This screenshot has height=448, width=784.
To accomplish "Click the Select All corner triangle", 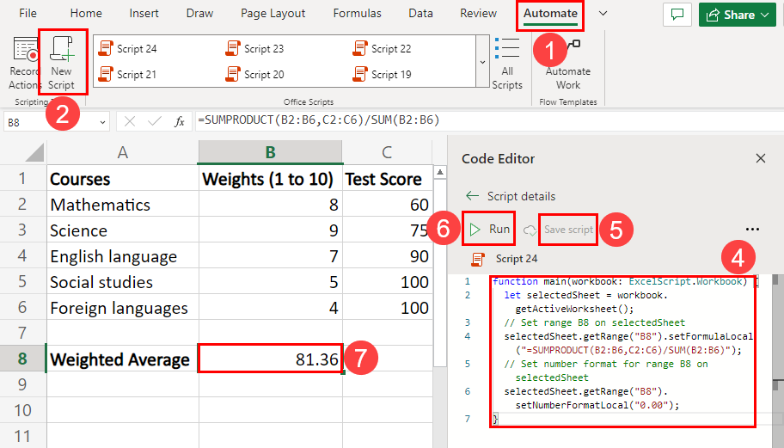I will pos(34,152).
